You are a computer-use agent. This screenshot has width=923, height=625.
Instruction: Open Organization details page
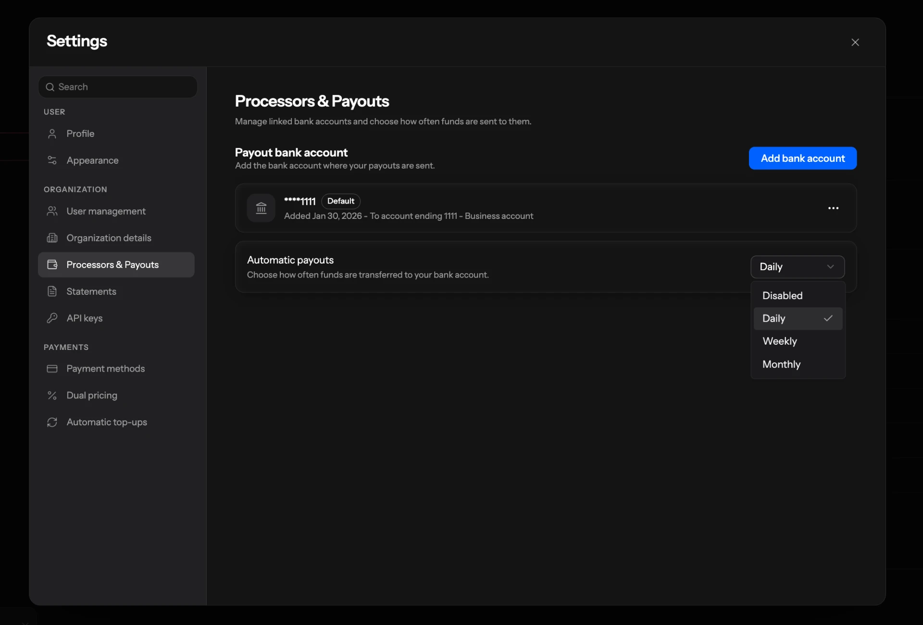[116, 238]
